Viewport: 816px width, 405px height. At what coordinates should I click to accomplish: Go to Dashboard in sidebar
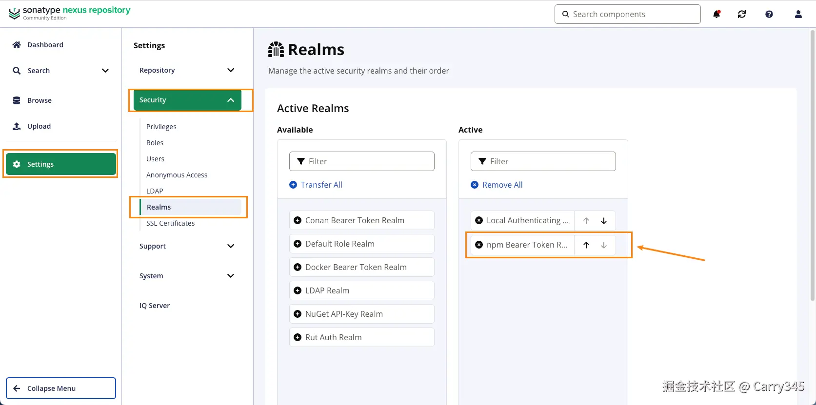[45, 45]
